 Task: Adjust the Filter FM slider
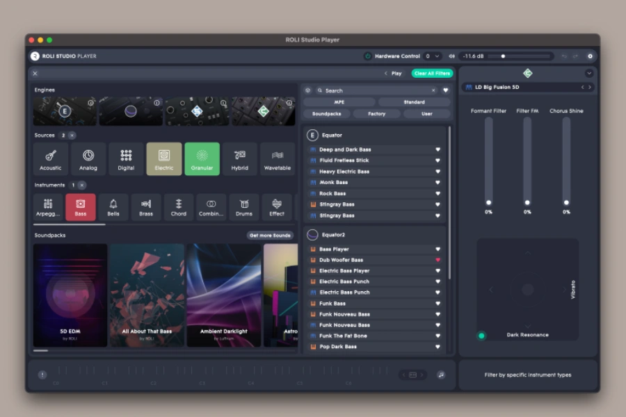click(527, 161)
